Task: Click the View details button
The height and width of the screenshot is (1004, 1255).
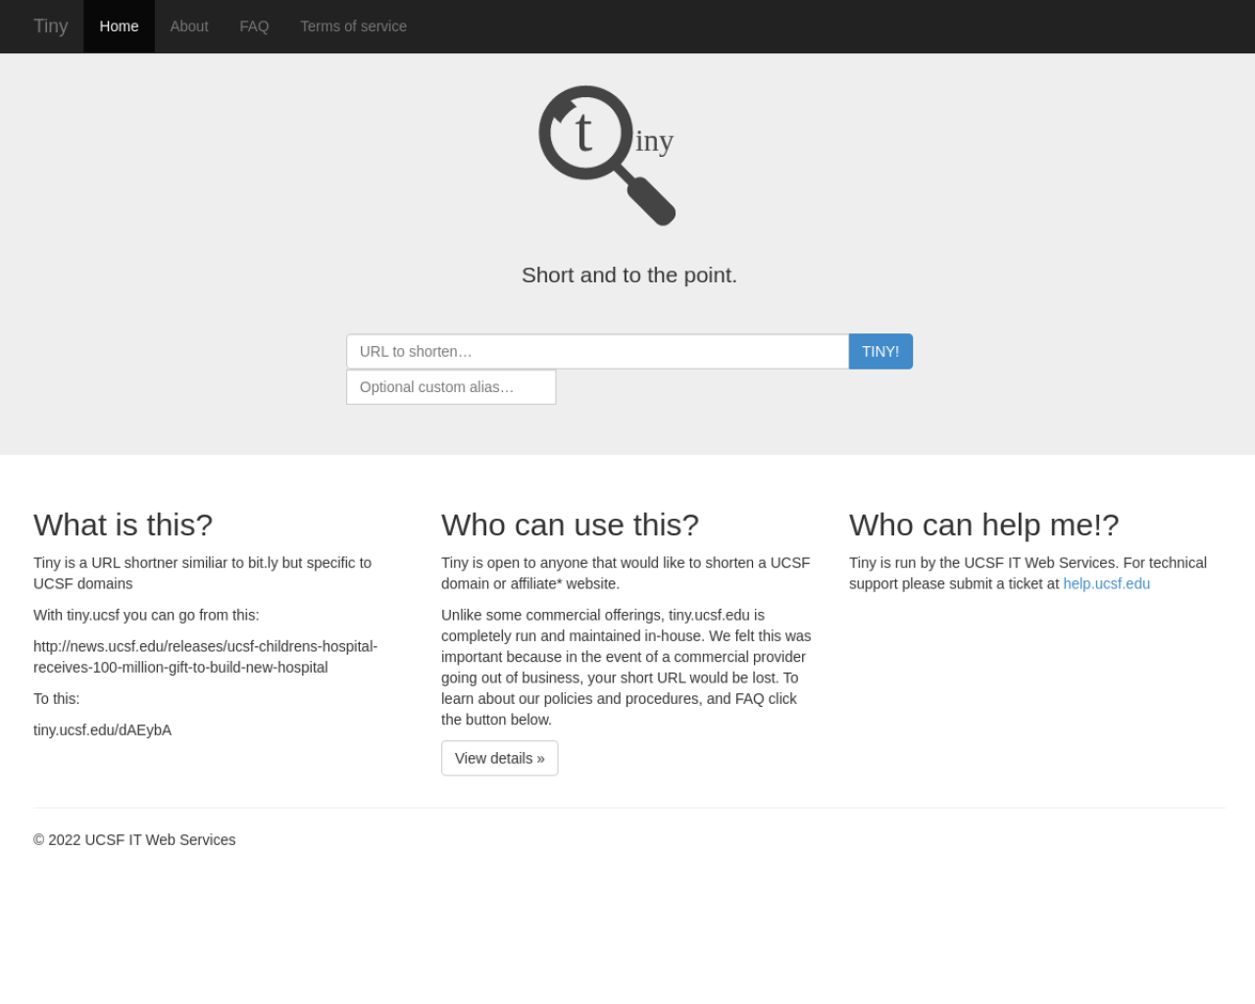Action: click(x=500, y=758)
